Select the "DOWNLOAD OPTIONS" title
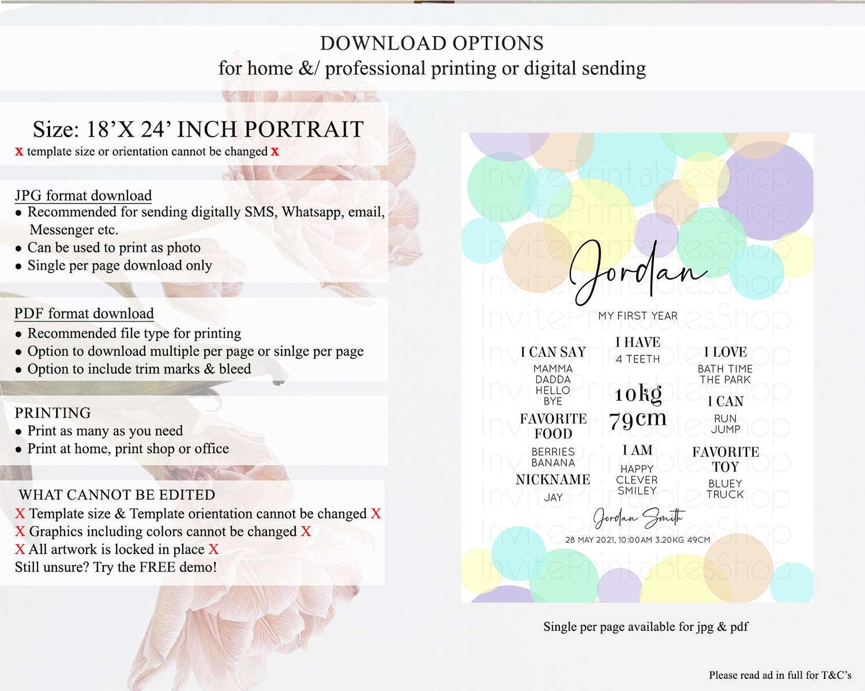Image resolution: width=865 pixels, height=691 pixels. [x=431, y=43]
